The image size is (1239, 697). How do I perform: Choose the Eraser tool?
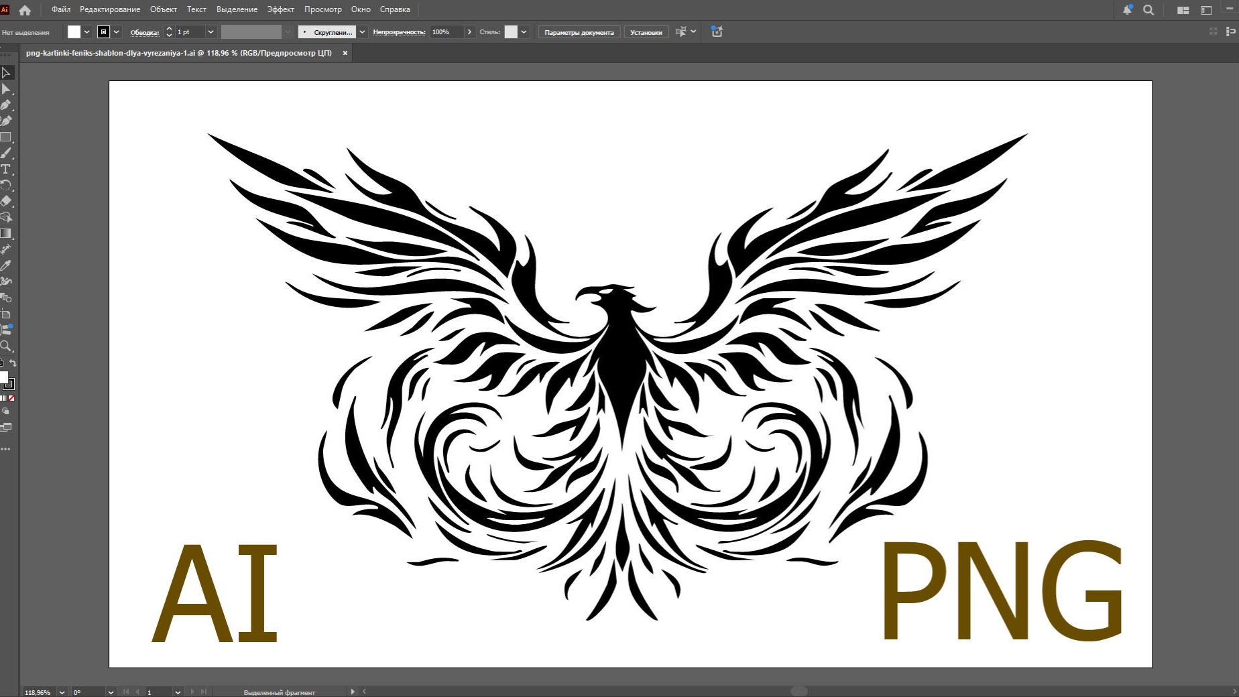6,201
